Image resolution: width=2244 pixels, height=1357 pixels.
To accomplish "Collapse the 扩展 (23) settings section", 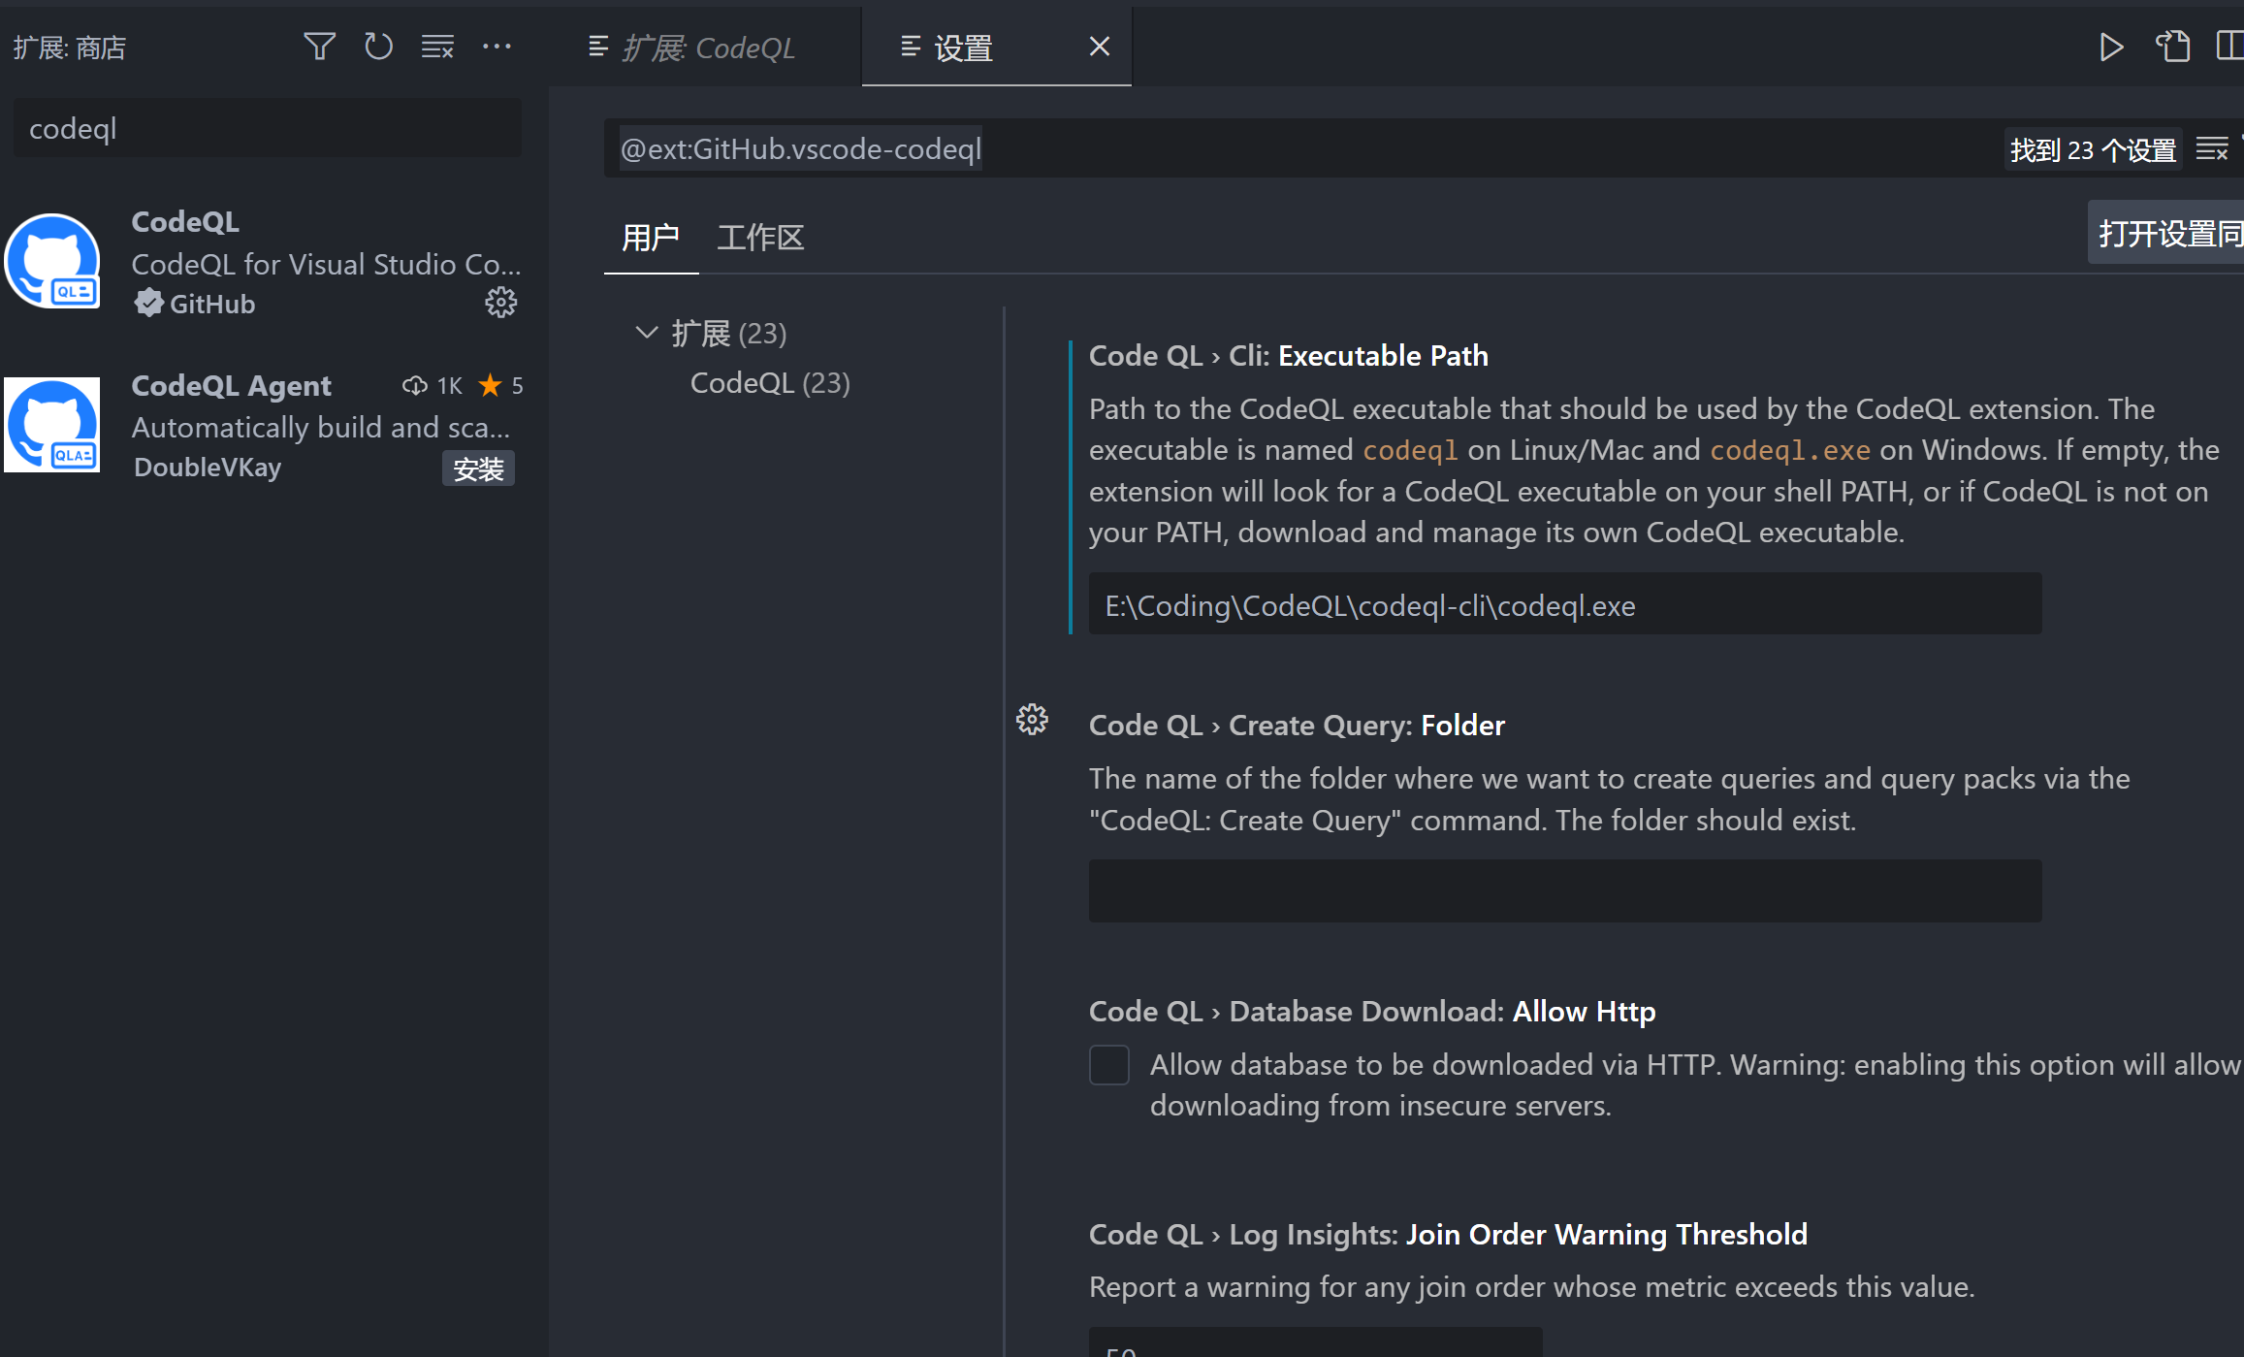I will 647,332.
